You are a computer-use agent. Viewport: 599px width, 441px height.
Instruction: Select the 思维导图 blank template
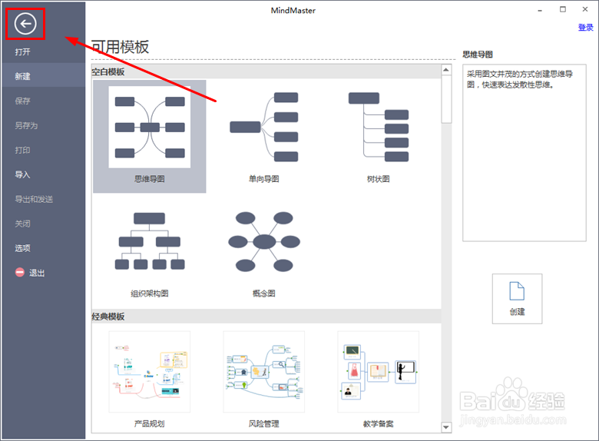(150, 136)
